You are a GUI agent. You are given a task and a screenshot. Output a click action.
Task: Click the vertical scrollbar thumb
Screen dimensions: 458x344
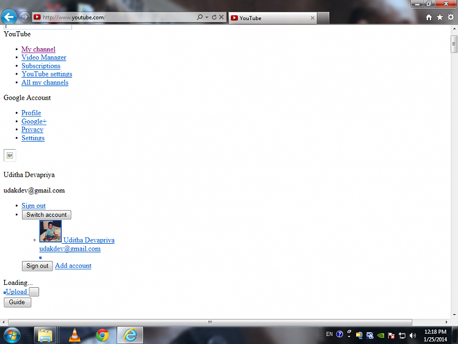(454, 44)
